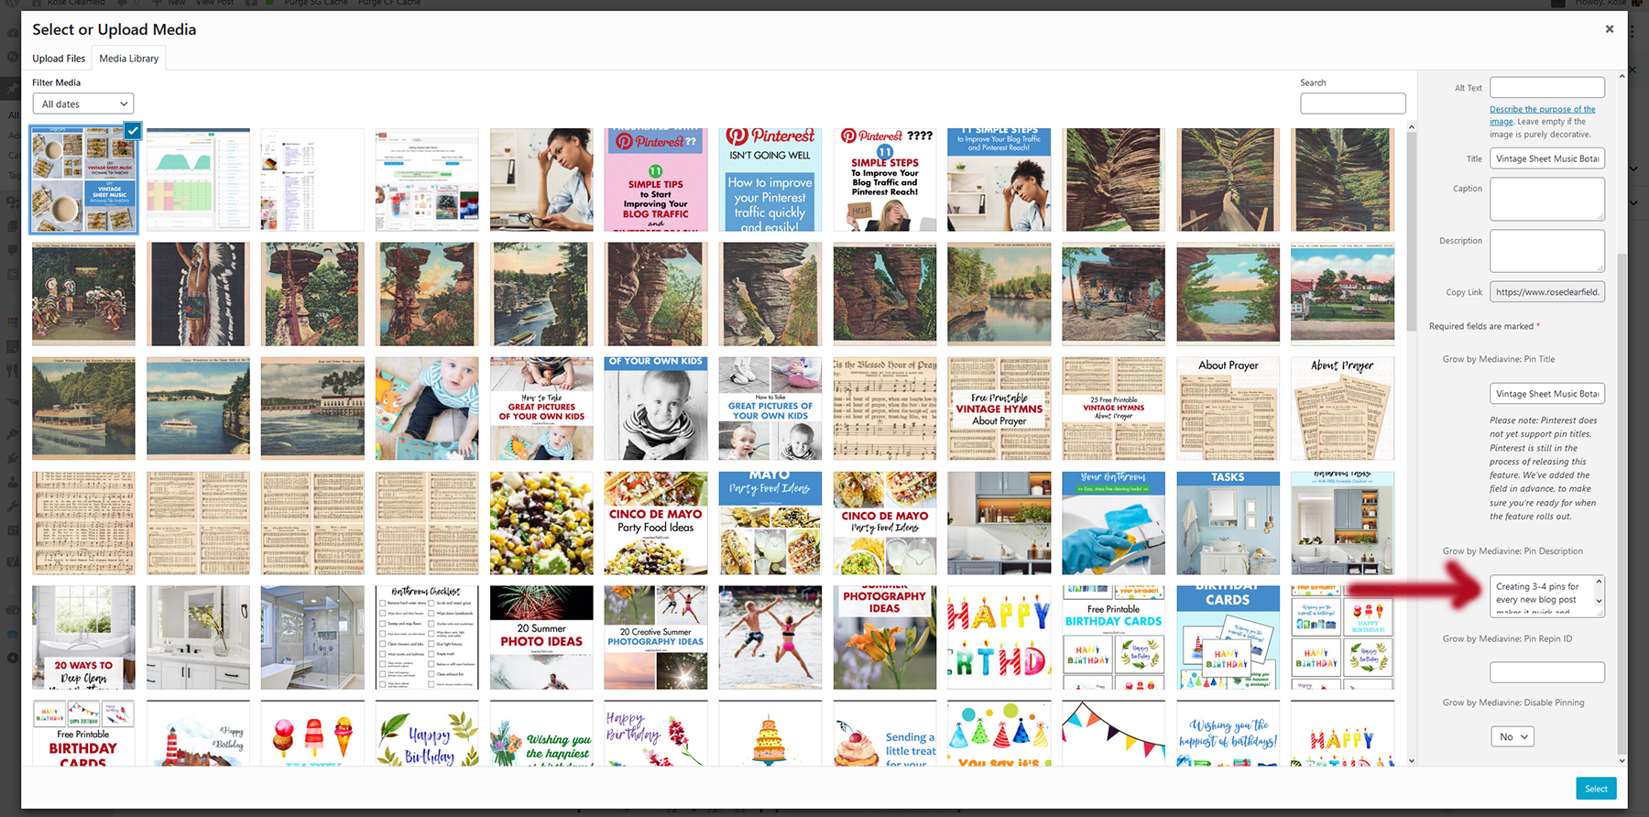Viewport: 1649px width, 817px height.
Task: Click into the Alt Text field
Action: click(1546, 88)
